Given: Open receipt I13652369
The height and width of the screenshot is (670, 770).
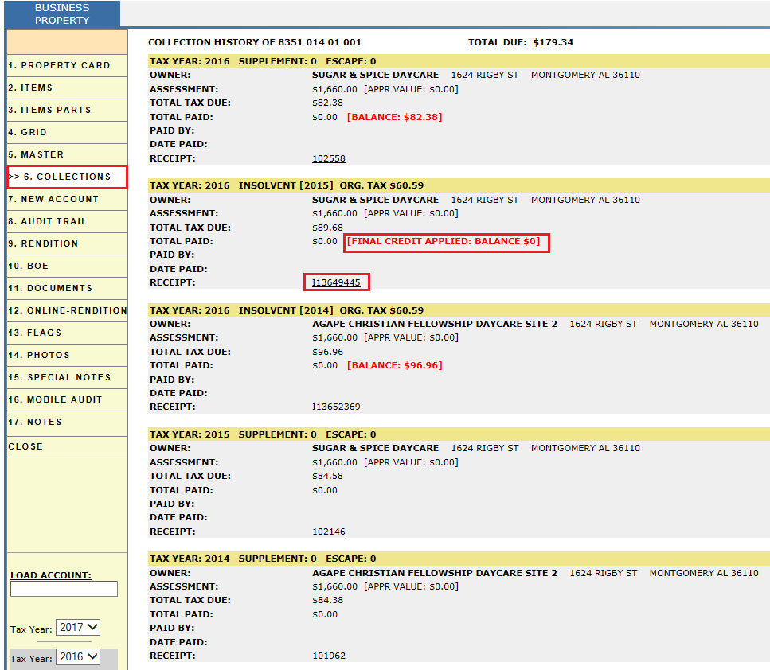Looking at the screenshot, I should click(x=336, y=407).
